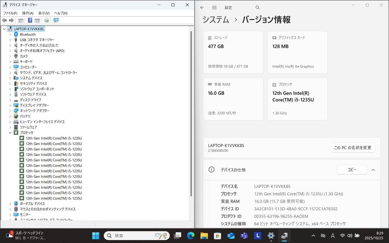Click the Help toolbar icon in Device Manager

pos(30,21)
